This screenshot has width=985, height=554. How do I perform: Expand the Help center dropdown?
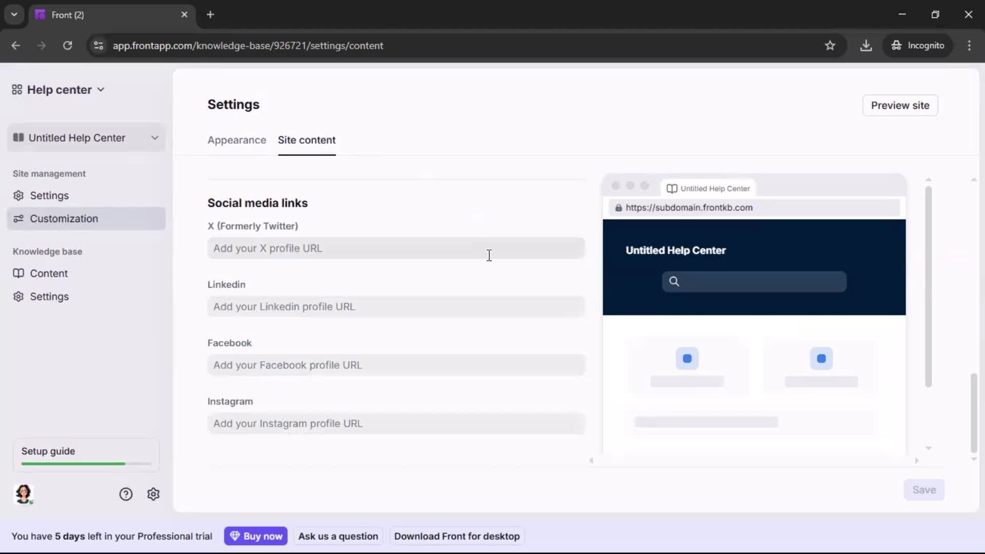[101, 89]
